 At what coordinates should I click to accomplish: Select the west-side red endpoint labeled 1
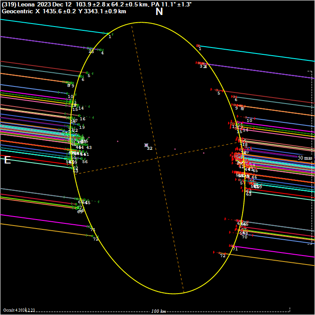coord(198,46)
